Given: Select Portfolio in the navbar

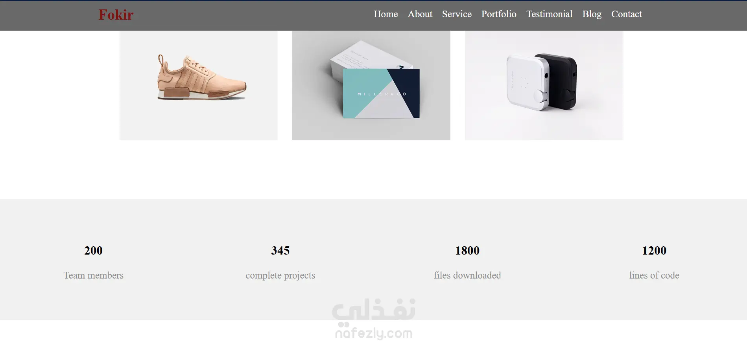Looking at the screenshot, I should 499,14.
